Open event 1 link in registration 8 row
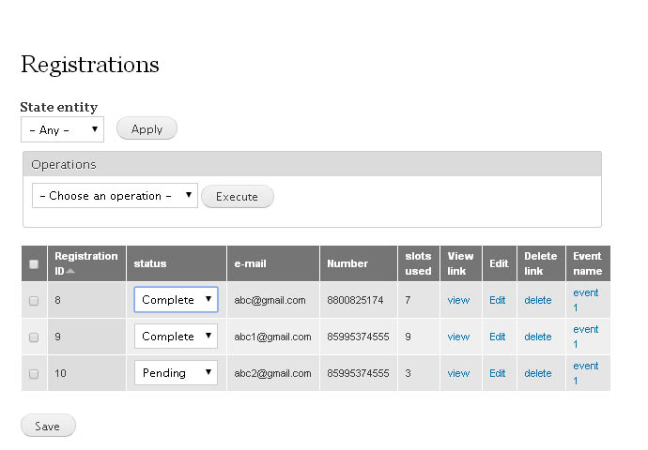This screenshot has height=450, width=648. [x=586, y=300]
